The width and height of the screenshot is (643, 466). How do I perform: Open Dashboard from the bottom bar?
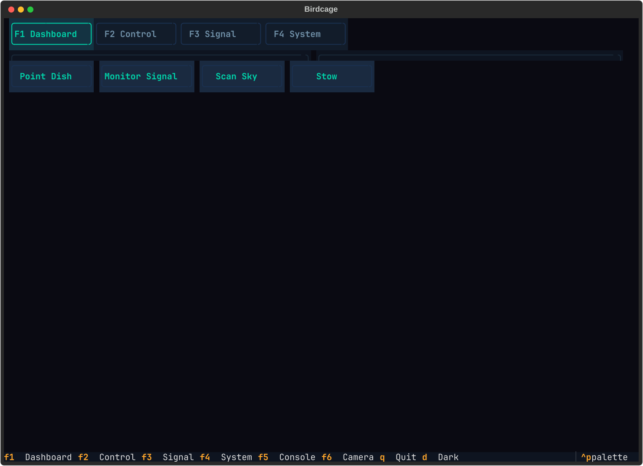click(48, 457)
